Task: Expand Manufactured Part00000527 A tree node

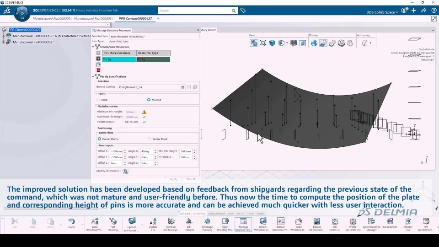Action: click(x=3, y=36)
